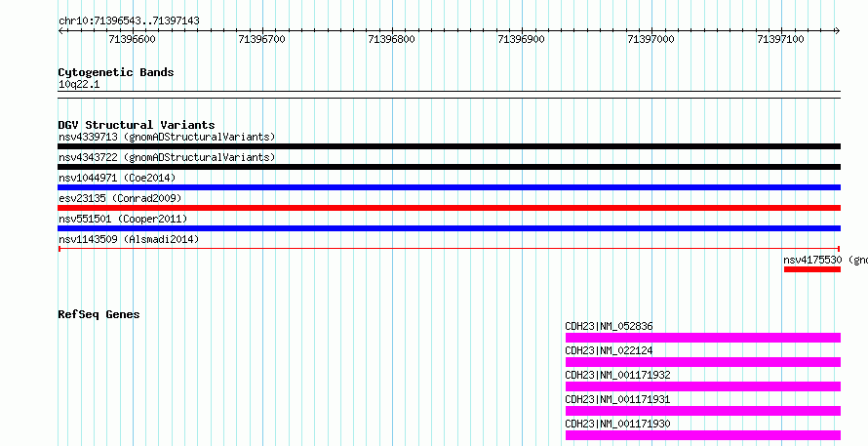
Task: Click the DGV Structural Variants track title
Action: click(137, 125)
